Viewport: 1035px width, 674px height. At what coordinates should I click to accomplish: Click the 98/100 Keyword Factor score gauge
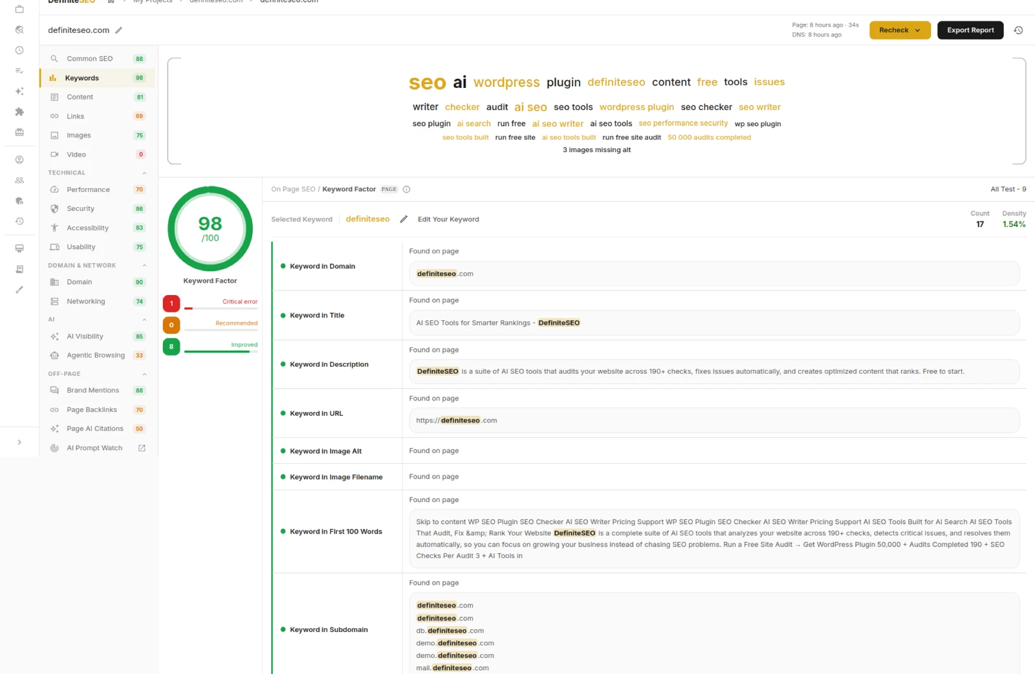point(210,229)
